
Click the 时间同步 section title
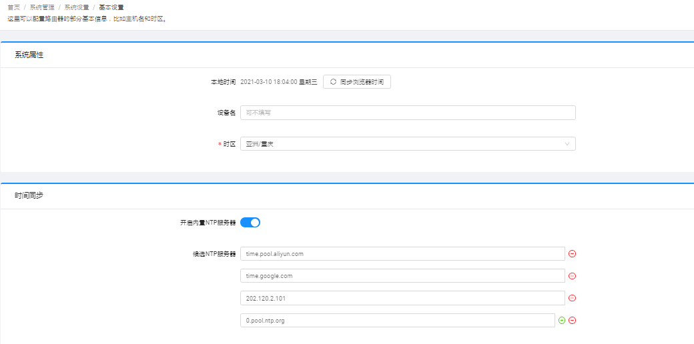[x=29, y=196]
